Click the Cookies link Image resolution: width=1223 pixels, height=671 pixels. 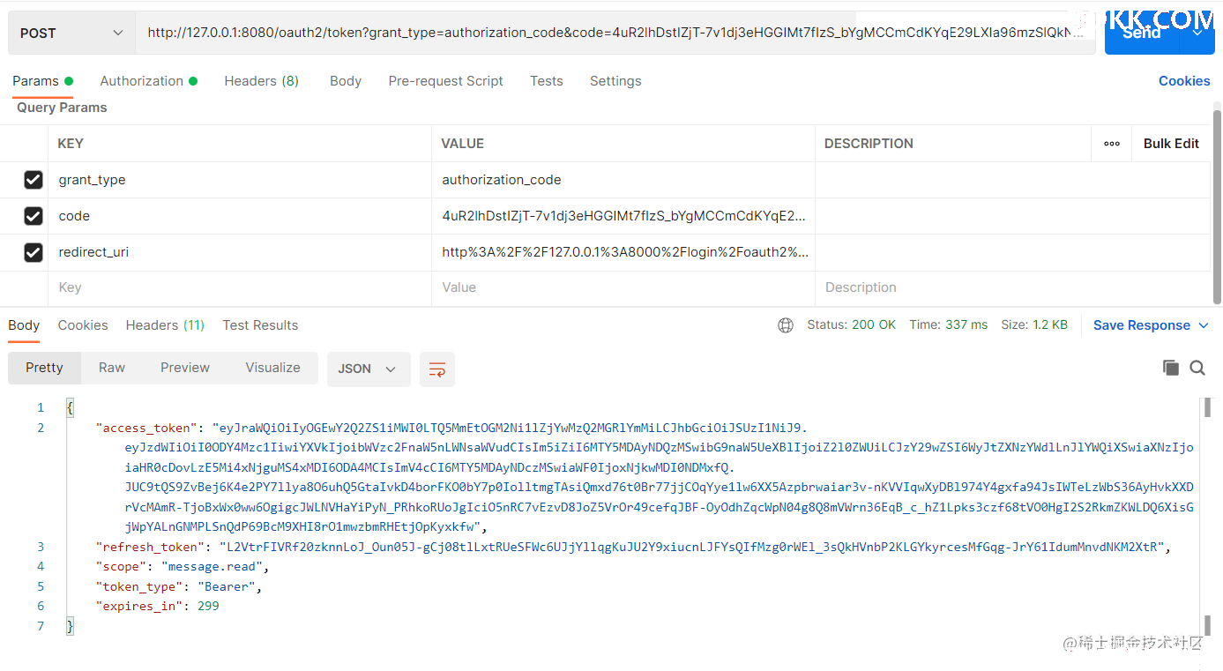[x=1183, y=81]
